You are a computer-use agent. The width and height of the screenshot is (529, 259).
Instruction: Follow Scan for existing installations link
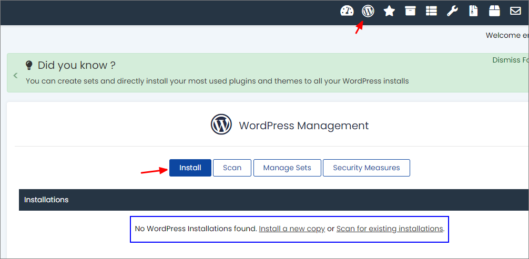(x=390, y=229)
